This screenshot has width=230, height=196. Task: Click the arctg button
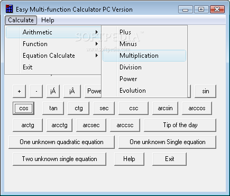[28, 125]
